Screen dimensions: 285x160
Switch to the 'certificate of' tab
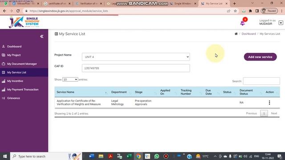point(57,4)
